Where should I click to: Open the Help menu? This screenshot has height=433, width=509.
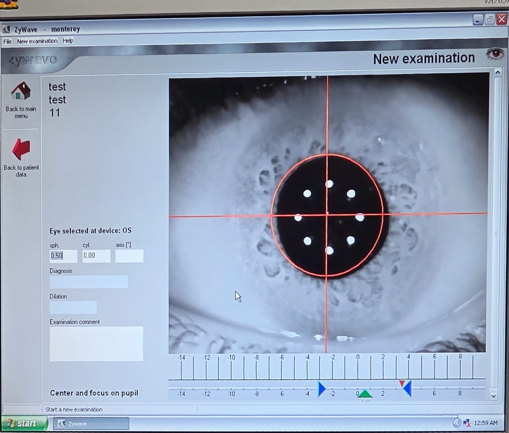(68, 41)
